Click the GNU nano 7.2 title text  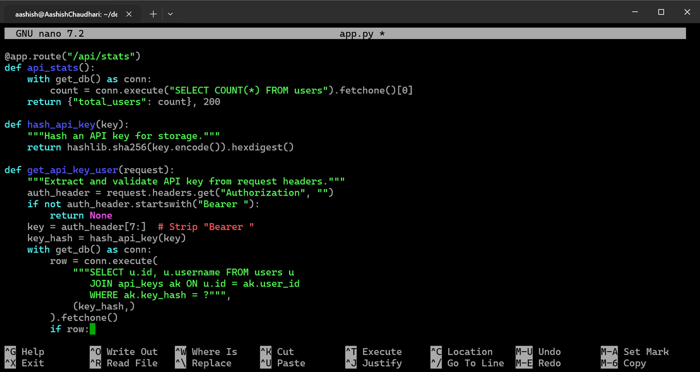tap(50, 33)
